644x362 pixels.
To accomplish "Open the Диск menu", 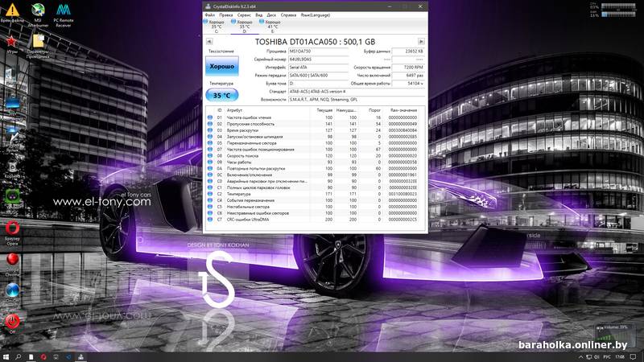I will (271, 14).
